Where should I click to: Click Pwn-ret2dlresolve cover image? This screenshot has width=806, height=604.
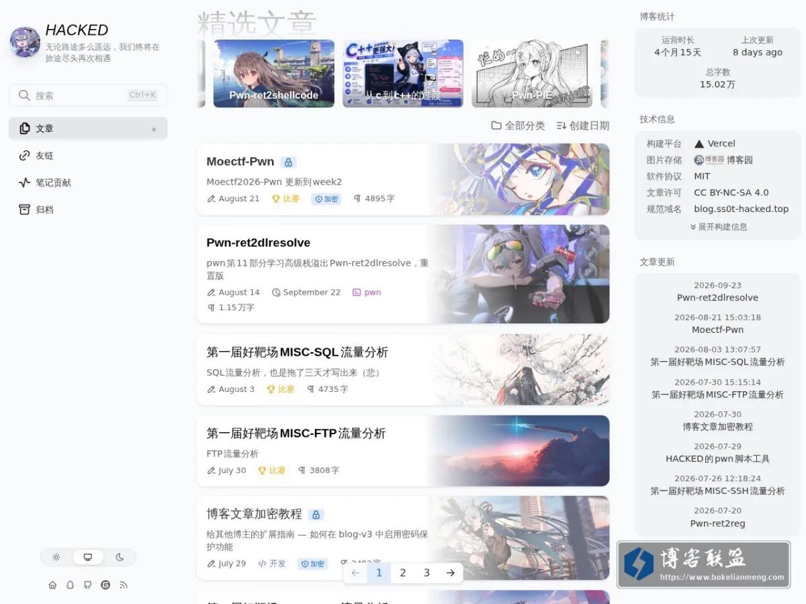pyautogui.click(x=519, y=274)
